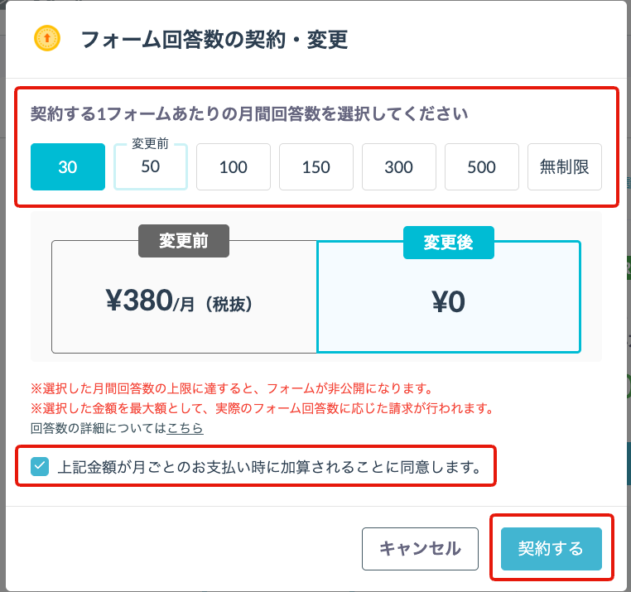
Task: Select the 50 responses option
Action: [151, 166]
